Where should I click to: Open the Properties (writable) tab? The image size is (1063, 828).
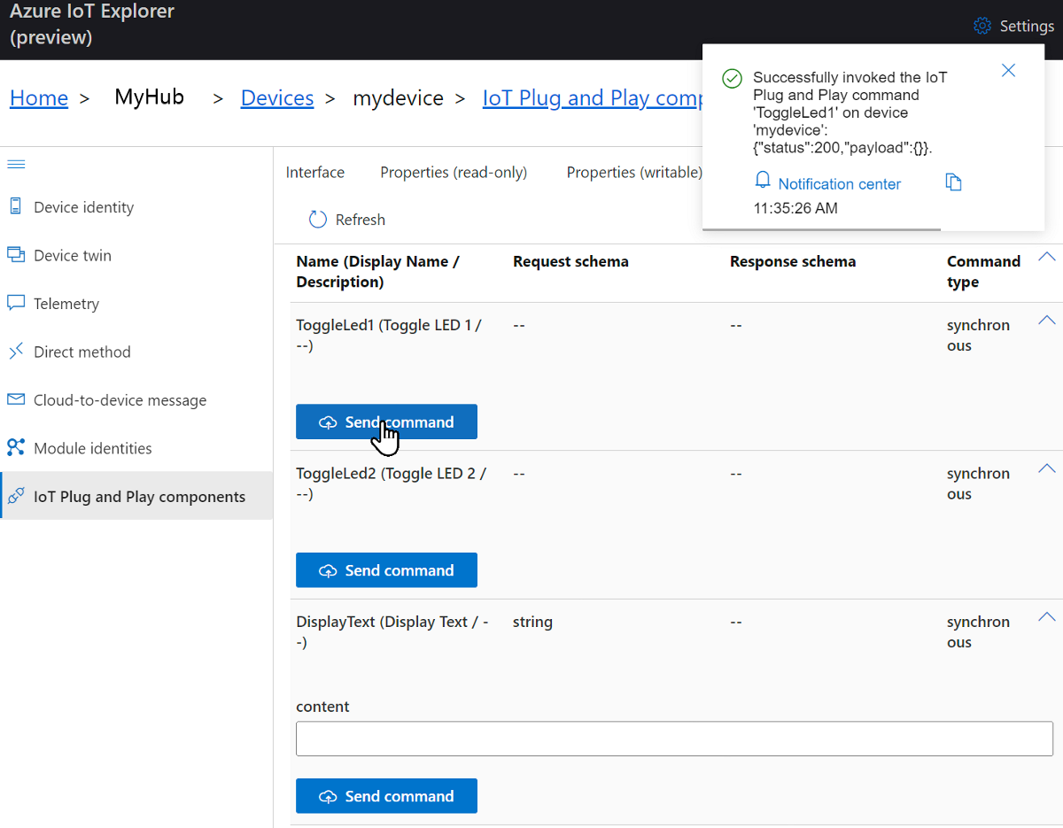pyautogui.click(x=633, y=172)
